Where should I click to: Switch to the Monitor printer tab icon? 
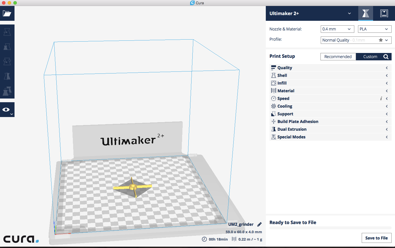pyautogui.click(x=384, y=13)
